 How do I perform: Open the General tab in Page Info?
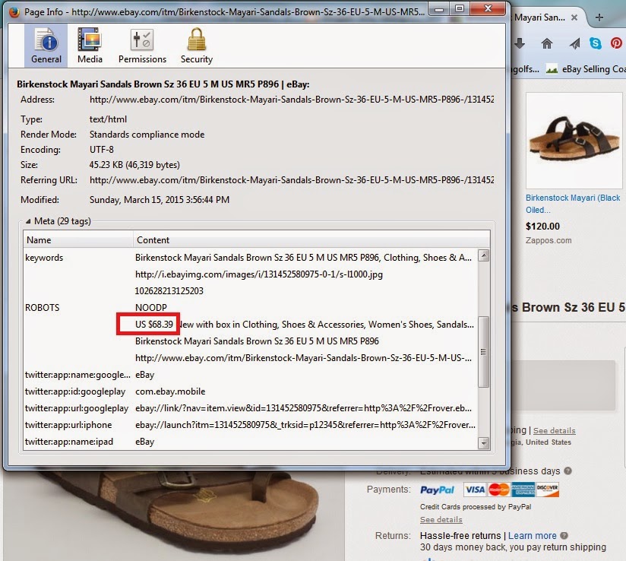46,45
